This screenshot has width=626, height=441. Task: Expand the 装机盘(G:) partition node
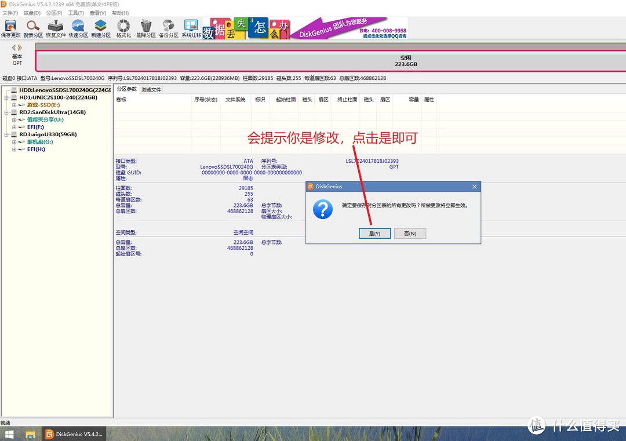pos(14,142)
